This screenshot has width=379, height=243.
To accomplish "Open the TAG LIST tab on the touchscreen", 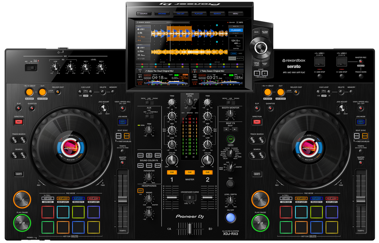I will click(x=180, y=14).
